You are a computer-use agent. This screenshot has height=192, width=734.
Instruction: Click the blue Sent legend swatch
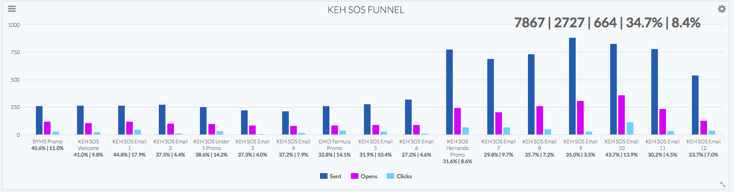(324, 176)
